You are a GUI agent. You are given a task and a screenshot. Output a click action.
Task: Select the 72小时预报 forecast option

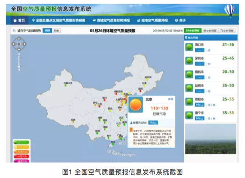tap(227, 31)
